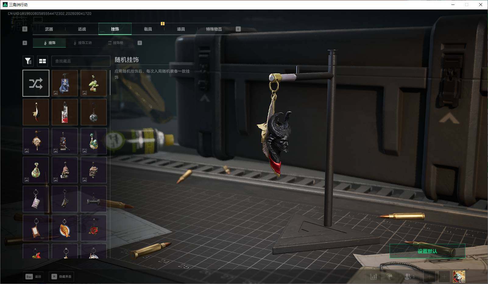Choose the red and white tag charm
The height and width of the screenshot is (284, 488).
coord(65,112)
